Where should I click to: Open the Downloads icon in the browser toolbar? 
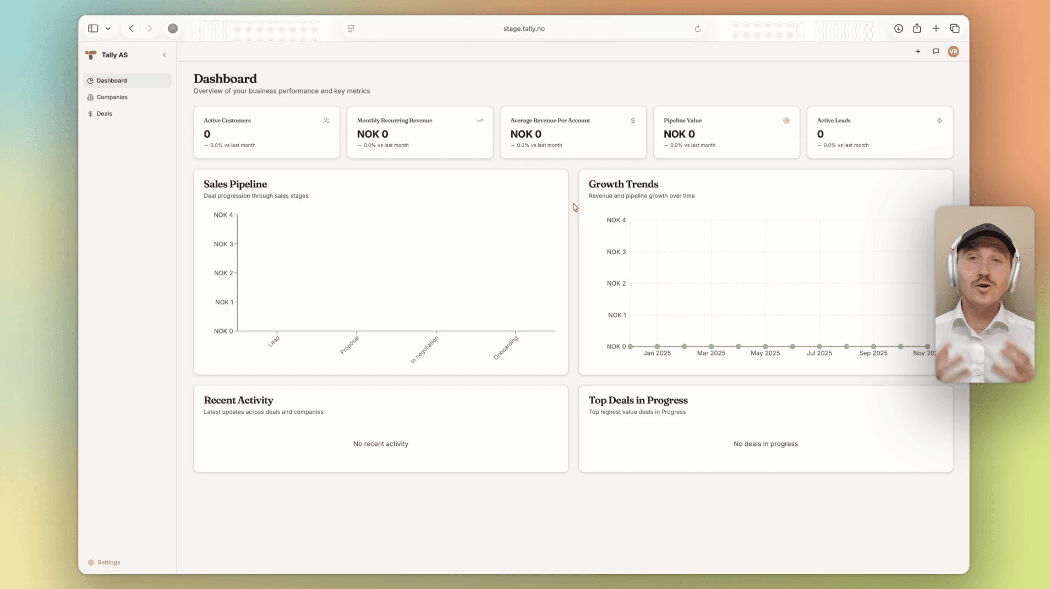click(898, 28)
